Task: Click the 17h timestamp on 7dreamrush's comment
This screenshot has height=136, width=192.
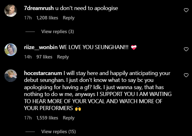Action: [28, 18]
